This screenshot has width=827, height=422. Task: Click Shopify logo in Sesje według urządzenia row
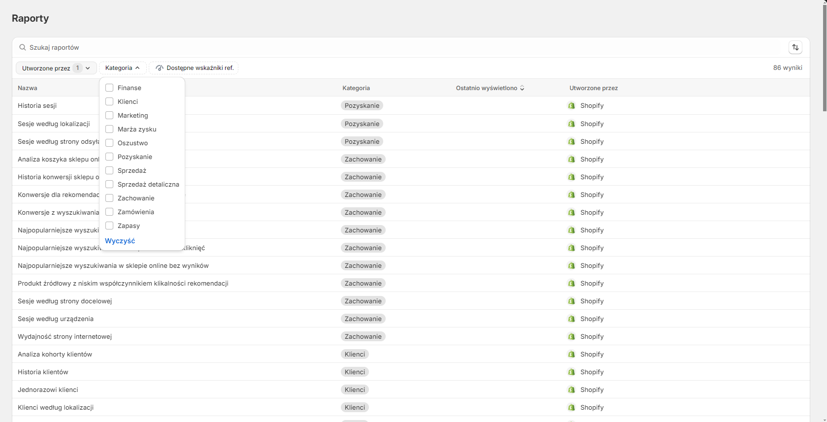point(571,319)
